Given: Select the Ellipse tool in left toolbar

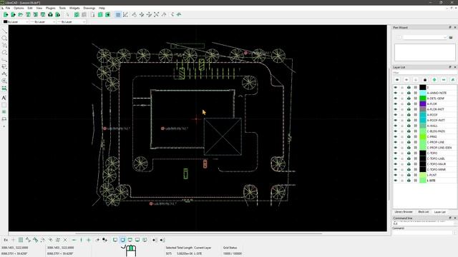Looking at the screenshot, I should tap(4, 52).
